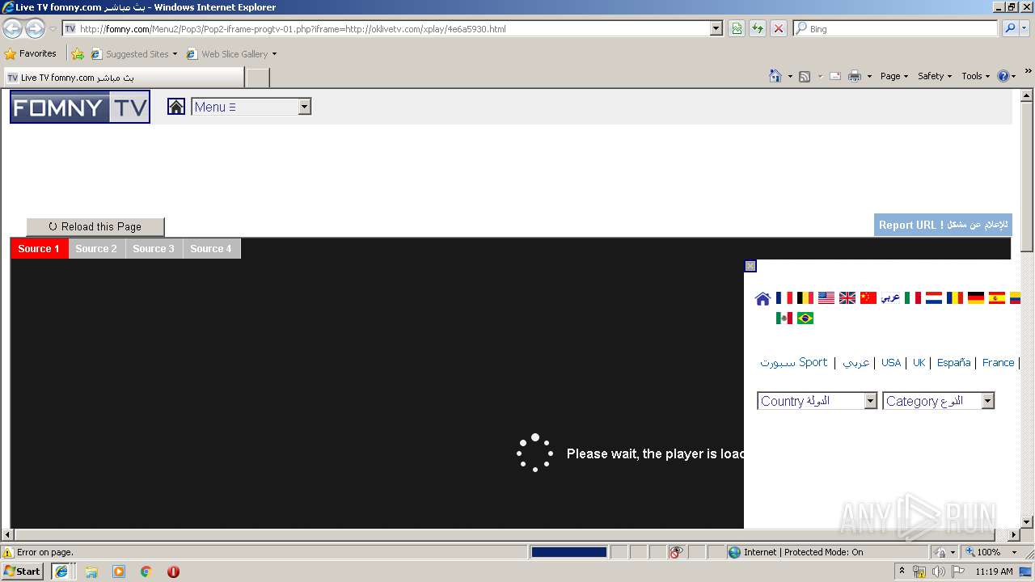Select the USA flag icon
This screenshot has height=582, width=1035.
pos(826,298)
